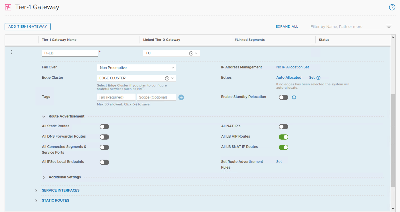This screenshot has height=212, width=400.
Task: Open the filter lines icon
Action: [389, 26]
